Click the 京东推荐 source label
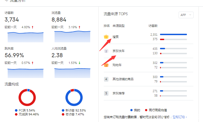This screenshot has width=203, height=122. click(118, 93)
